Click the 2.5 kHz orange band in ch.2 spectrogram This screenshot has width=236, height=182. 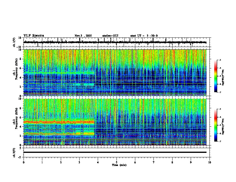coord(59,134)
